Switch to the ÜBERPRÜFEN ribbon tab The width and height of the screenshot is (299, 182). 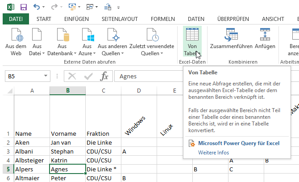pos(233,19)
